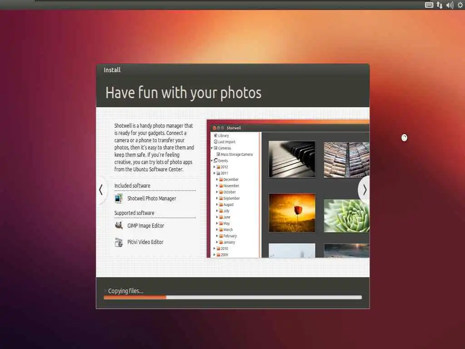465x349 pixels.
Task: Click the Shotwell Photo Manager label
Action: click(x=152, y=198)
